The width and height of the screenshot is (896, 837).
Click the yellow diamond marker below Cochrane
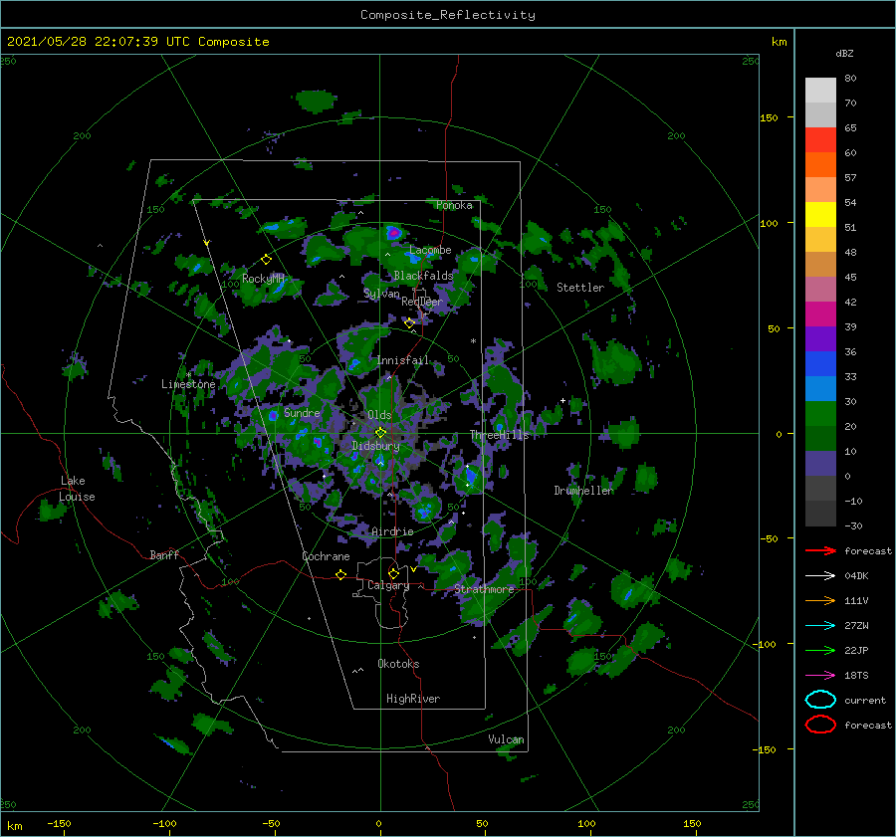pos(340,574)
